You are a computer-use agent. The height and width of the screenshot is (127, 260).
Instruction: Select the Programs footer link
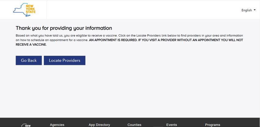tap(213, 125)
